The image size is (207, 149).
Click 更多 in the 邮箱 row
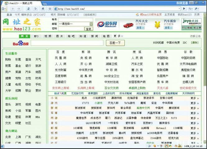click(195, 128)
